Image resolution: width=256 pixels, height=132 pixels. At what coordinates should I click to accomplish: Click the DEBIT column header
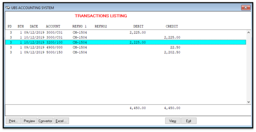(x=138, y=26)
